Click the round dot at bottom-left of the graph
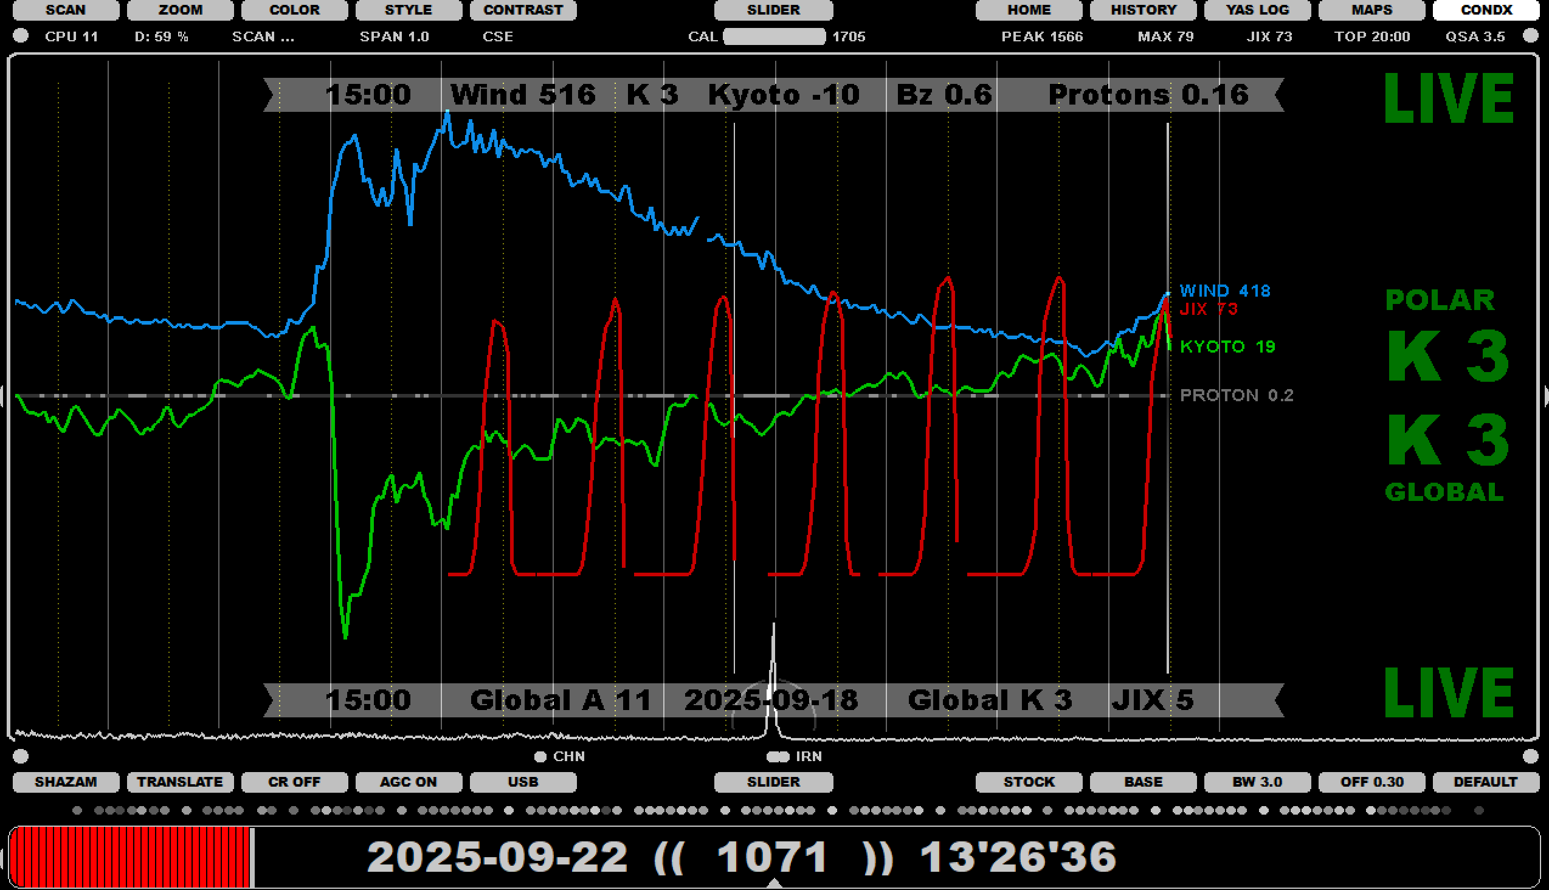Viewport: 1549px width, 890px height. 21,757
